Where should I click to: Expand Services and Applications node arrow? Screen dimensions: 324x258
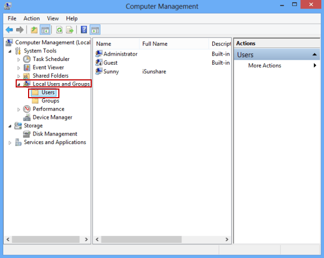tap(10, 142)
